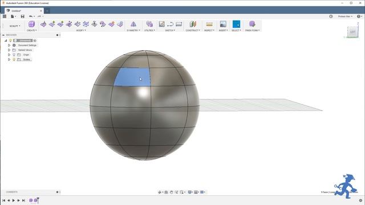Click the Insert image icon
The height and width of the screenshot is (205, 365).
[x=223, y=24]
